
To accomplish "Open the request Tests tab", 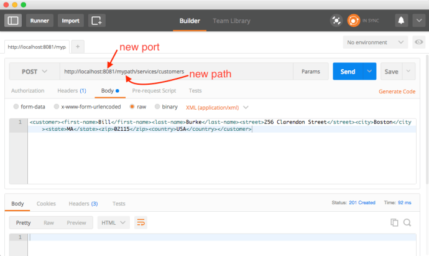I will (195, 91).
